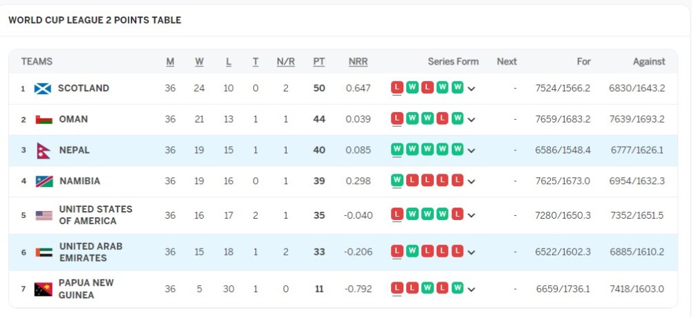
Task: Click the M matches column header
Action: pos(170,62)
